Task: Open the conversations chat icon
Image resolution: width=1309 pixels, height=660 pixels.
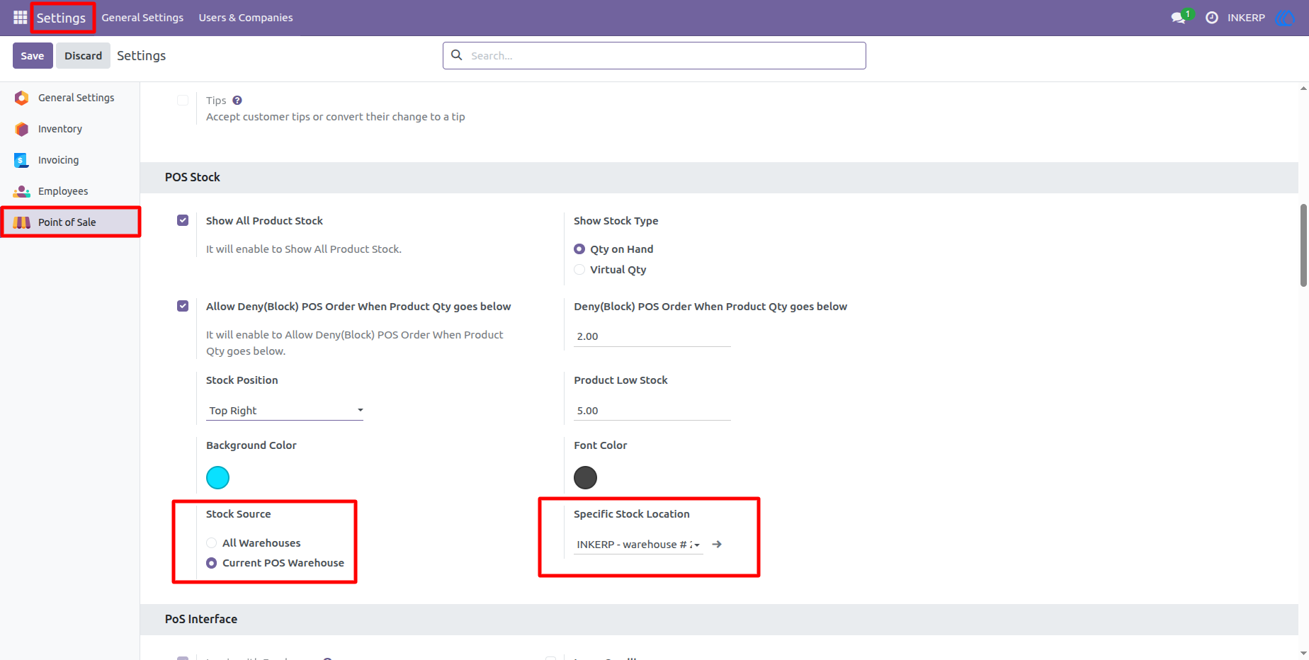Action: coord(1179,18)
